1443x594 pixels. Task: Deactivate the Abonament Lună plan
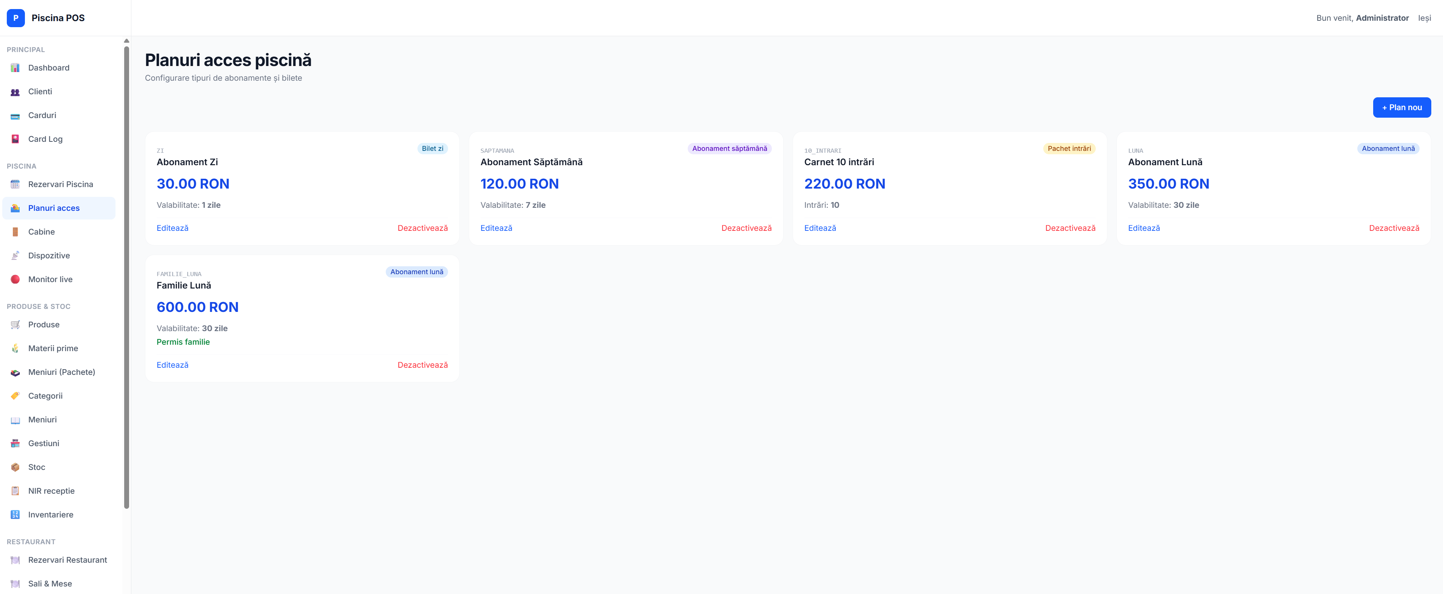click(1394, 229)
